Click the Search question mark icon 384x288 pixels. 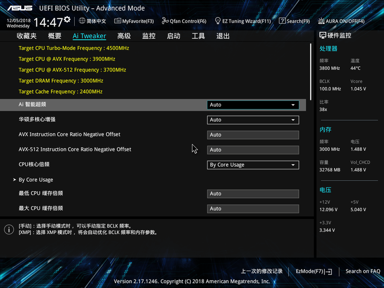(282, 21)
